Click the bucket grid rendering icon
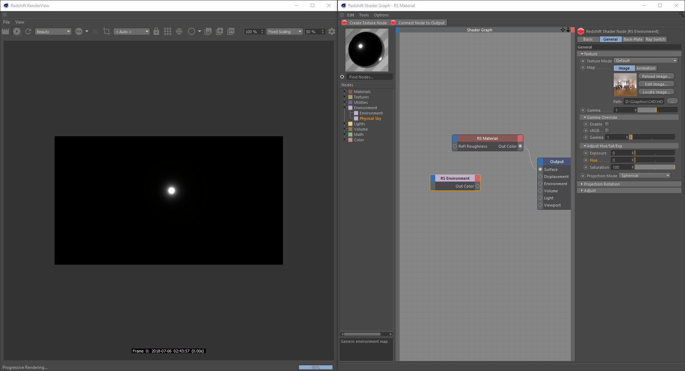685x371 pixels. [x=168, y=32]
